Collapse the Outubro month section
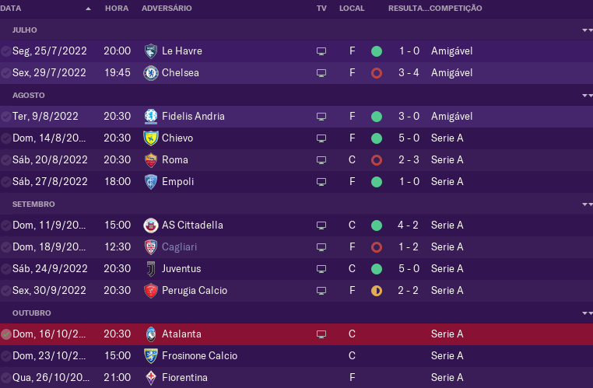This screenshot has width=593, height=388. point(587,313)
